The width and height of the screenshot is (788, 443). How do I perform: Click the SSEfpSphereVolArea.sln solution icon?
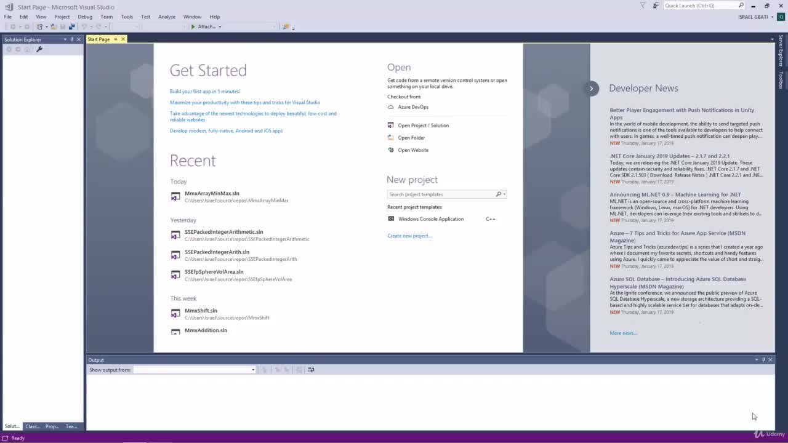pyautogui.click(x=175, y=275)
